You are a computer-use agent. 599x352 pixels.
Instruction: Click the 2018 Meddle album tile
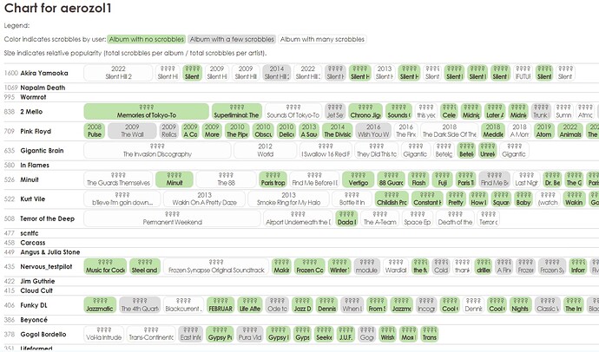pos(493,131)
